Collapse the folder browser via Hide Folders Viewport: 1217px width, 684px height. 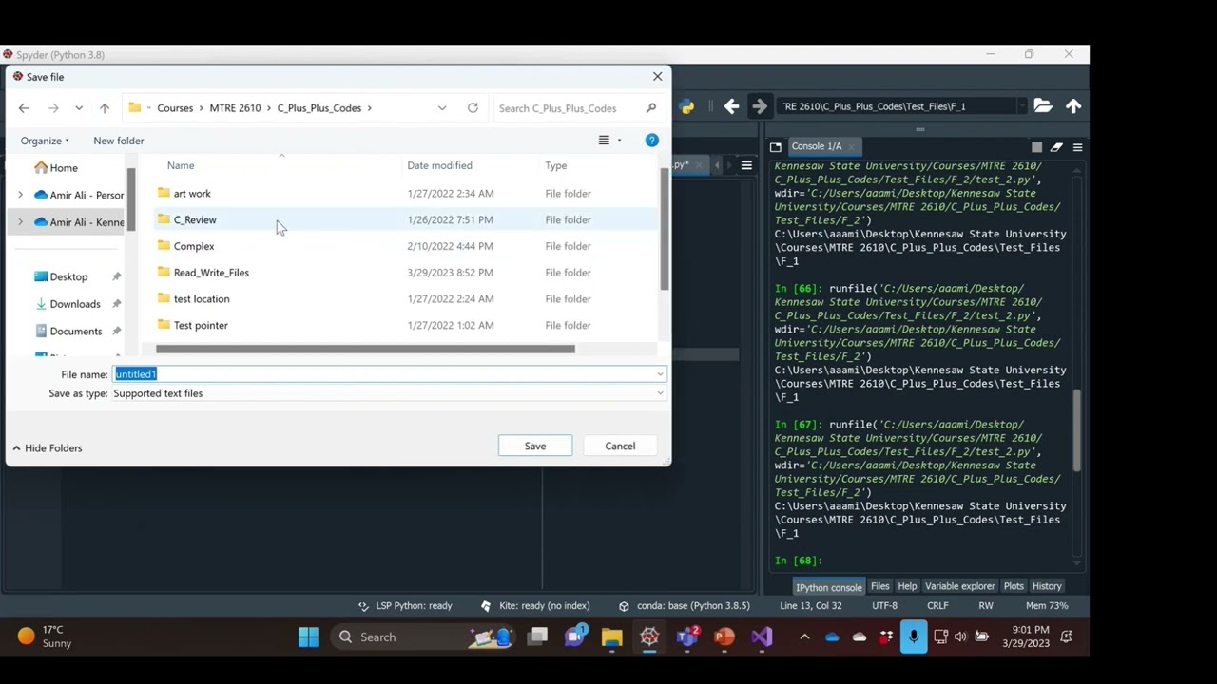[48, 447]
